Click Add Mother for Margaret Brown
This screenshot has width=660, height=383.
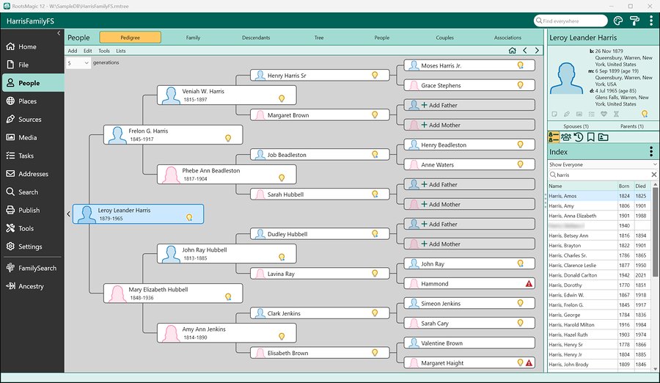click(x=469, y=125)
